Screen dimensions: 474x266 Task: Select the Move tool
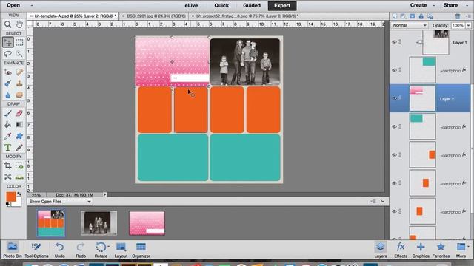pos(8,43)
